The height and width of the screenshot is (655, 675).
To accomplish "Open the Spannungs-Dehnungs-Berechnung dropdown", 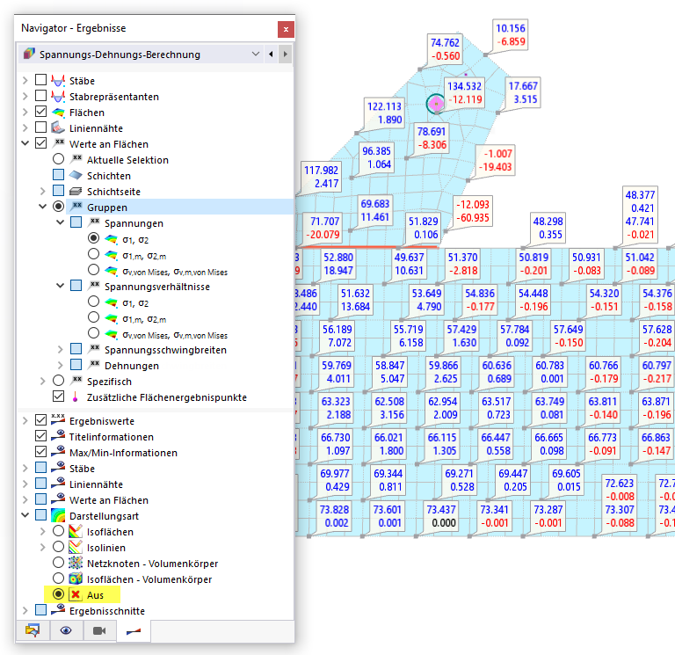I will point(256,55).
